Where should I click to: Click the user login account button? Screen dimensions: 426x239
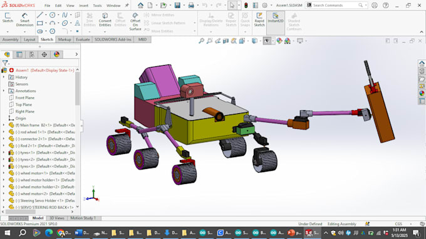[375, 5]
